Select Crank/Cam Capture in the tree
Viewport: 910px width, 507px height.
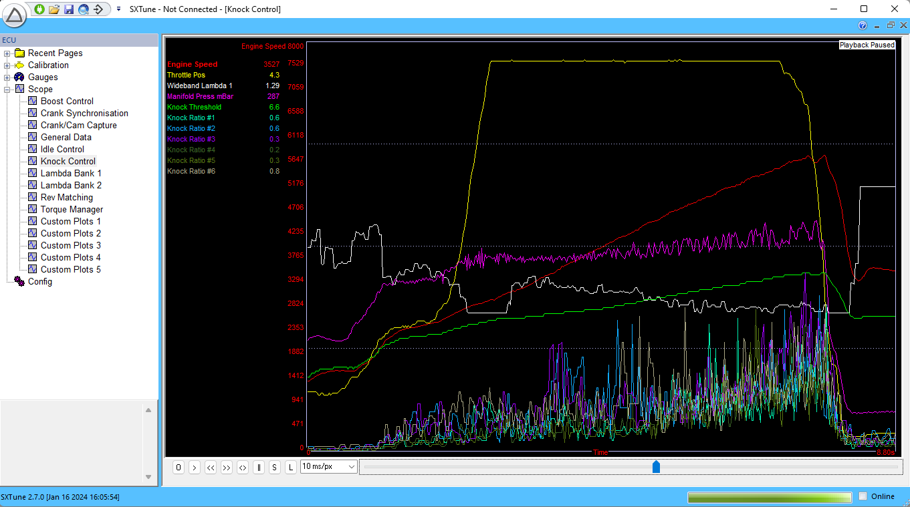coord(78,126)
